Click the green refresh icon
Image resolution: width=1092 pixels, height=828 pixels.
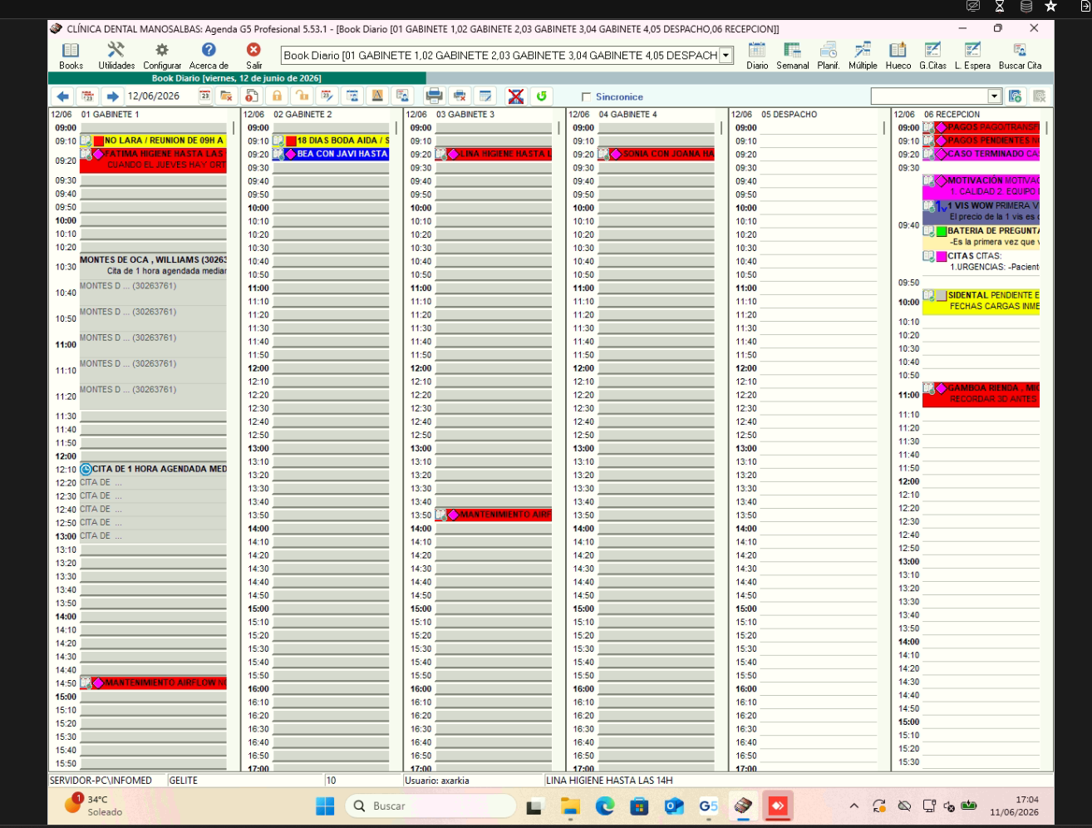[542, 96]
